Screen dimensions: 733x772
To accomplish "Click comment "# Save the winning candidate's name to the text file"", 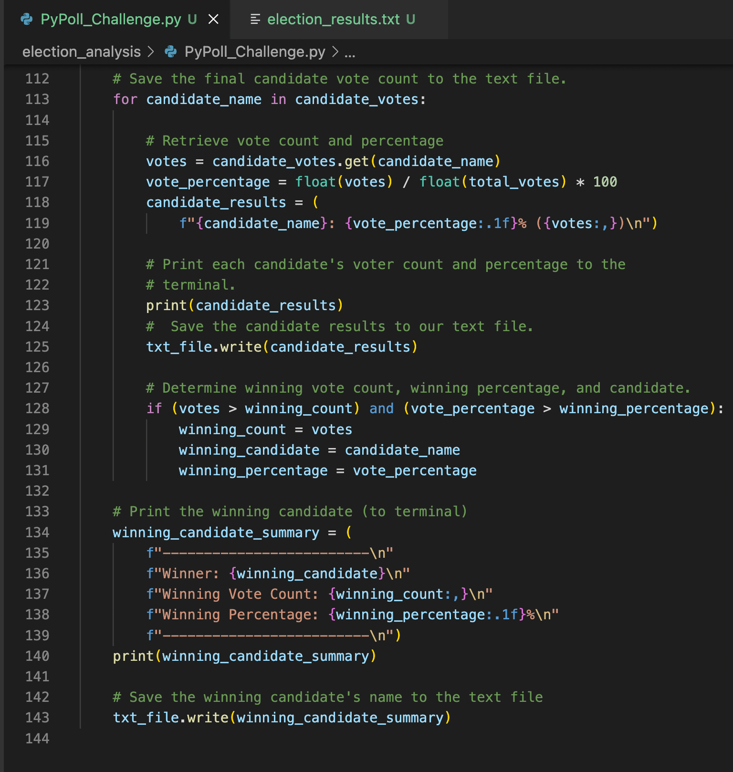I will (327, 697).
